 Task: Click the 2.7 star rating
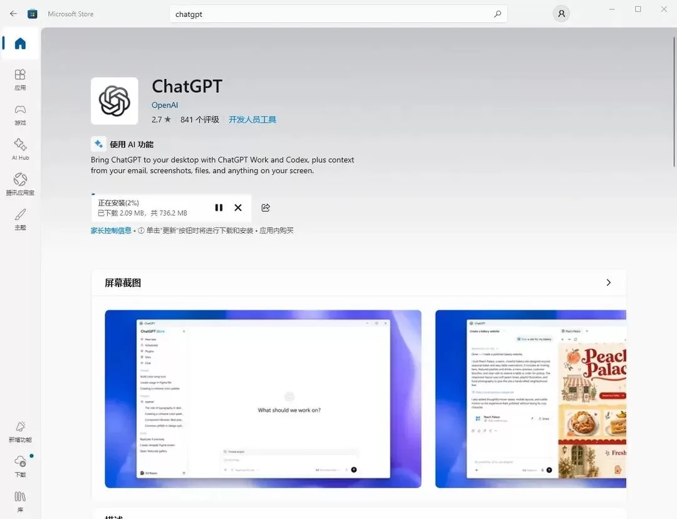point(161,120)
